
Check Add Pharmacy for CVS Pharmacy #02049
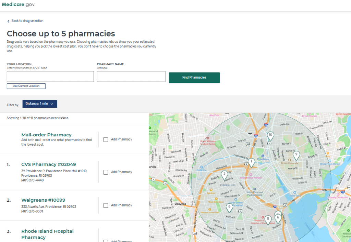106,172
